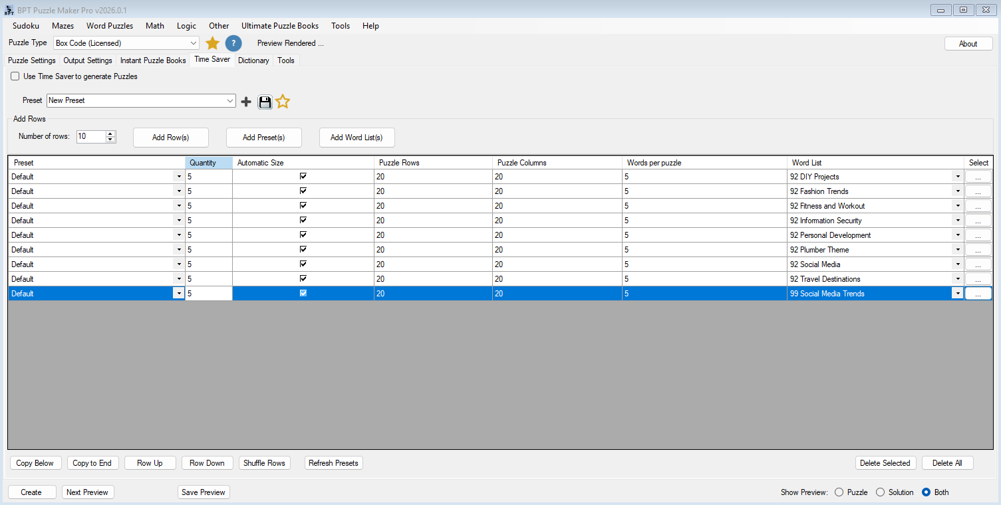Click the Quantity cell for Travel Destinations row
This screenshot has width=1001, height=505.
tap(209, 279)
